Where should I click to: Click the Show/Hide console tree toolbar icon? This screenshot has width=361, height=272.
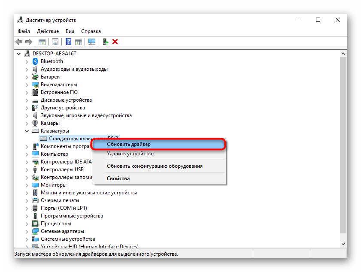click(42, 42)
